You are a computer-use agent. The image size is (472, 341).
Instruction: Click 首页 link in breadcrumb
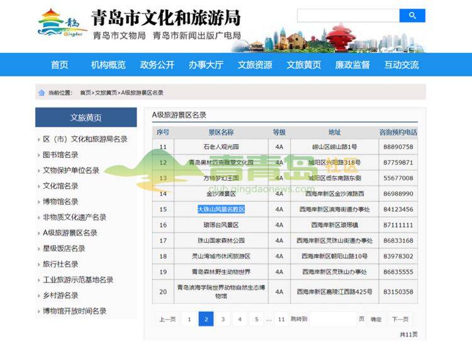[85, 92]
